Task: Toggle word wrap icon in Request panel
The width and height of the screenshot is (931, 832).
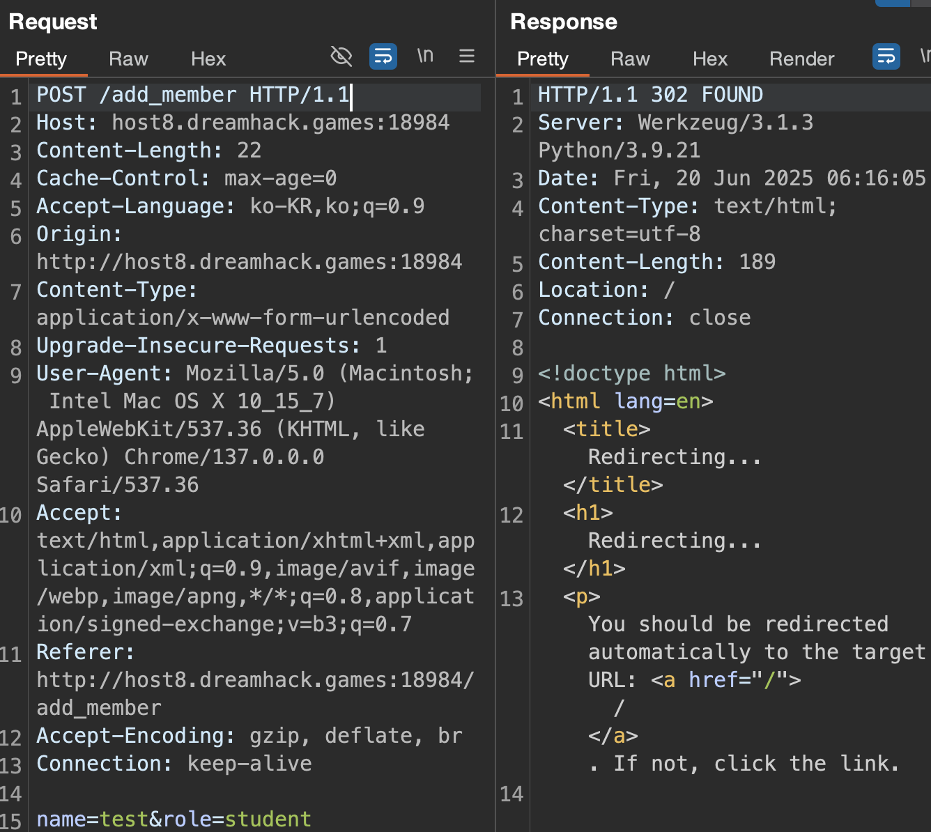Action: (383, 56)
